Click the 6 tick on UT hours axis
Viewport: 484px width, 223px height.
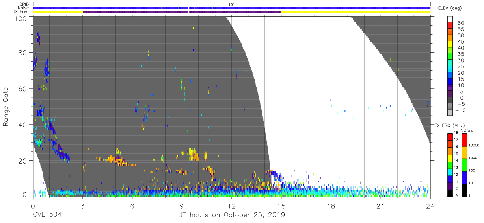[x=132, y=206]
